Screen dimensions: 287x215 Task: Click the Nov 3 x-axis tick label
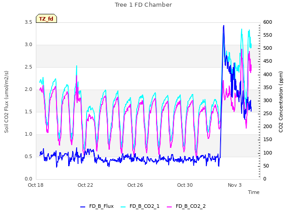tap(235, 185)
